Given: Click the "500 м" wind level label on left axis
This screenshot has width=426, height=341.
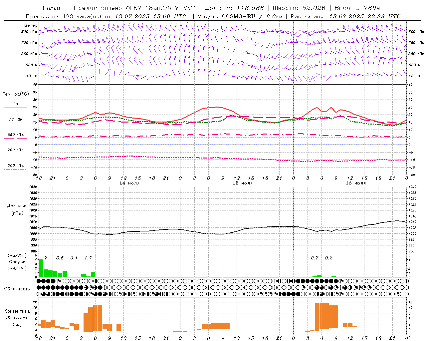Looking at the screenshot, I should tap(32, 65).
